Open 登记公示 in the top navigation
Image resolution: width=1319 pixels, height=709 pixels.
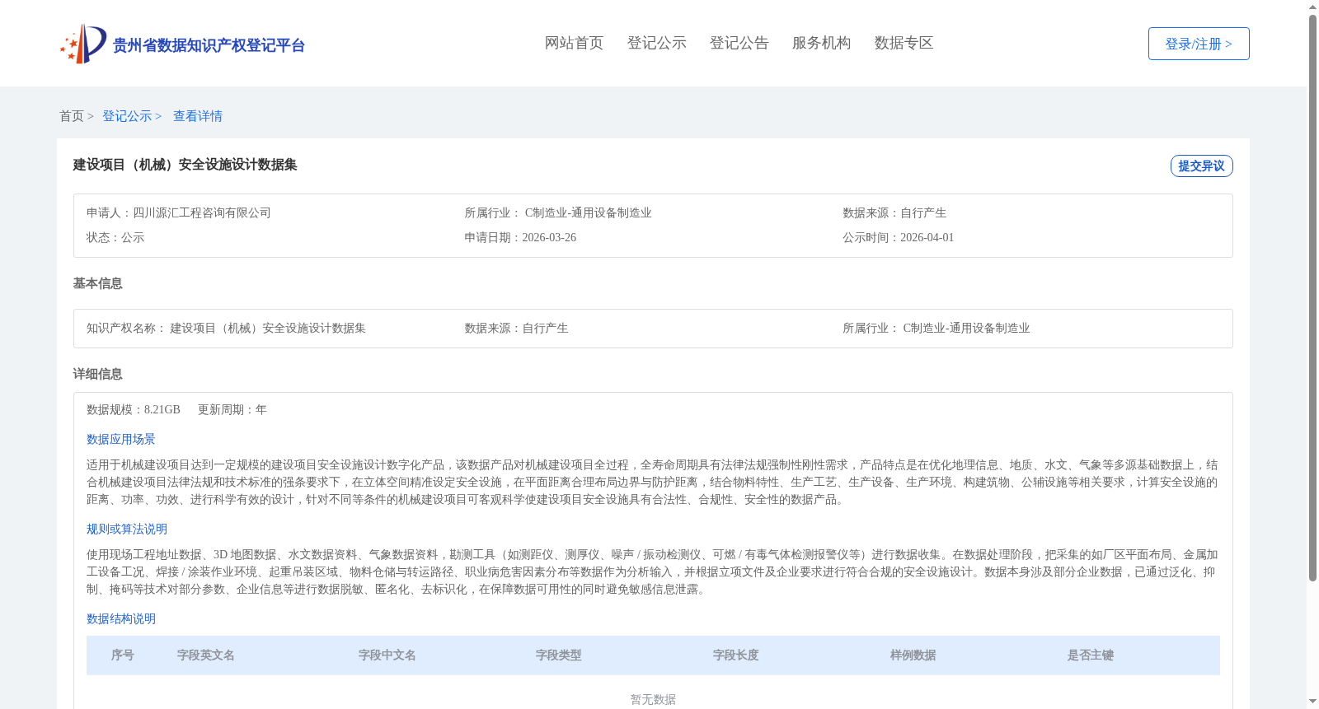pos(656,43)
